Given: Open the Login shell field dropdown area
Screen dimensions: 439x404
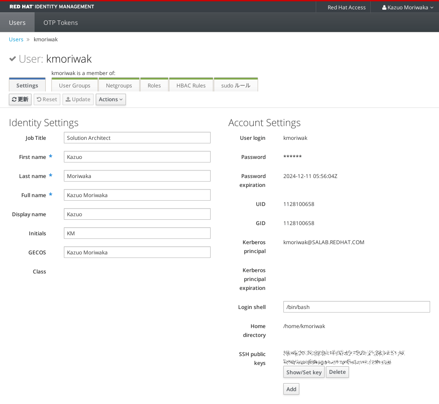Looking at the screenshot, I should 357,307.
